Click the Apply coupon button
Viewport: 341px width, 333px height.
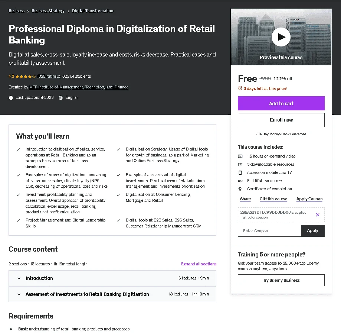(x=312, y=231)
